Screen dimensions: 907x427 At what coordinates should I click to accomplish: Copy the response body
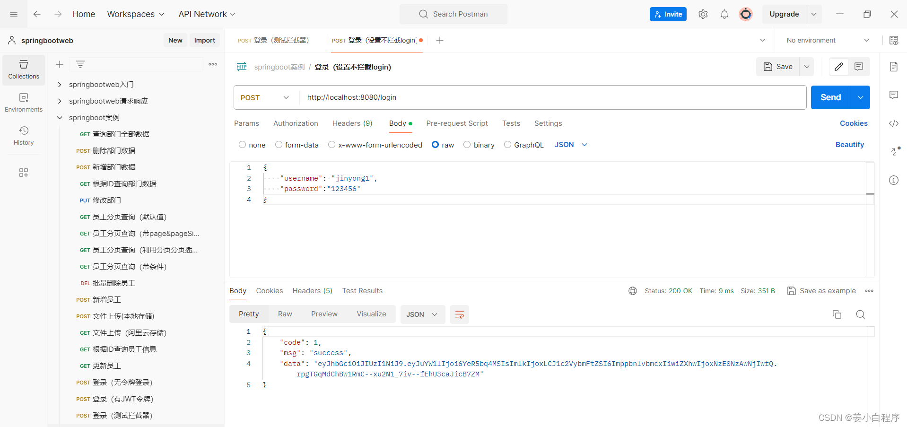837,314
